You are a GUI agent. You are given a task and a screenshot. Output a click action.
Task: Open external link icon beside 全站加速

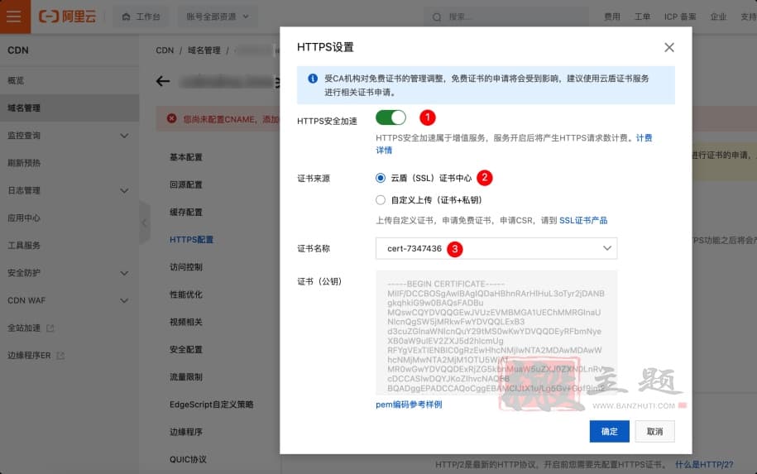pyautogui.click(x=50, y=328)
